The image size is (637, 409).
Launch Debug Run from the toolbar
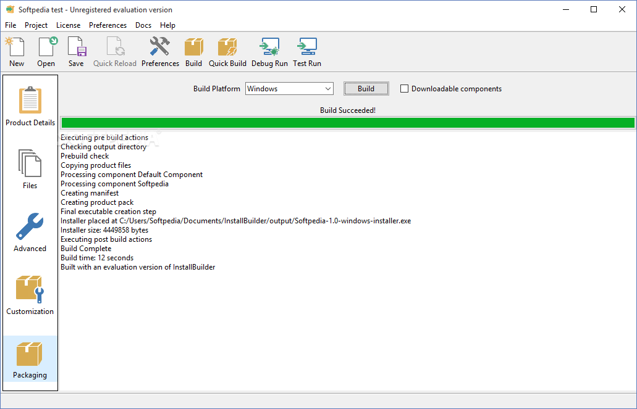pyautogui.click(x=269, y=52)
